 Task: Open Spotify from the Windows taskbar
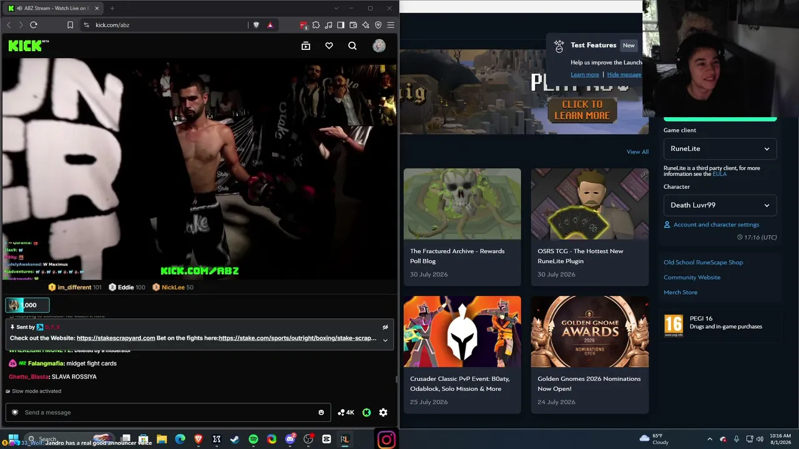pos(253,439)
